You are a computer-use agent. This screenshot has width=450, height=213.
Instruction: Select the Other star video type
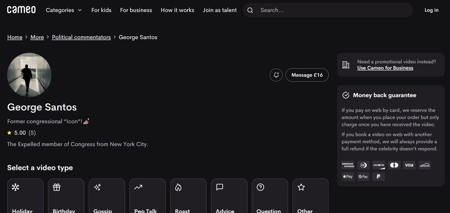[x=310, y=196]
